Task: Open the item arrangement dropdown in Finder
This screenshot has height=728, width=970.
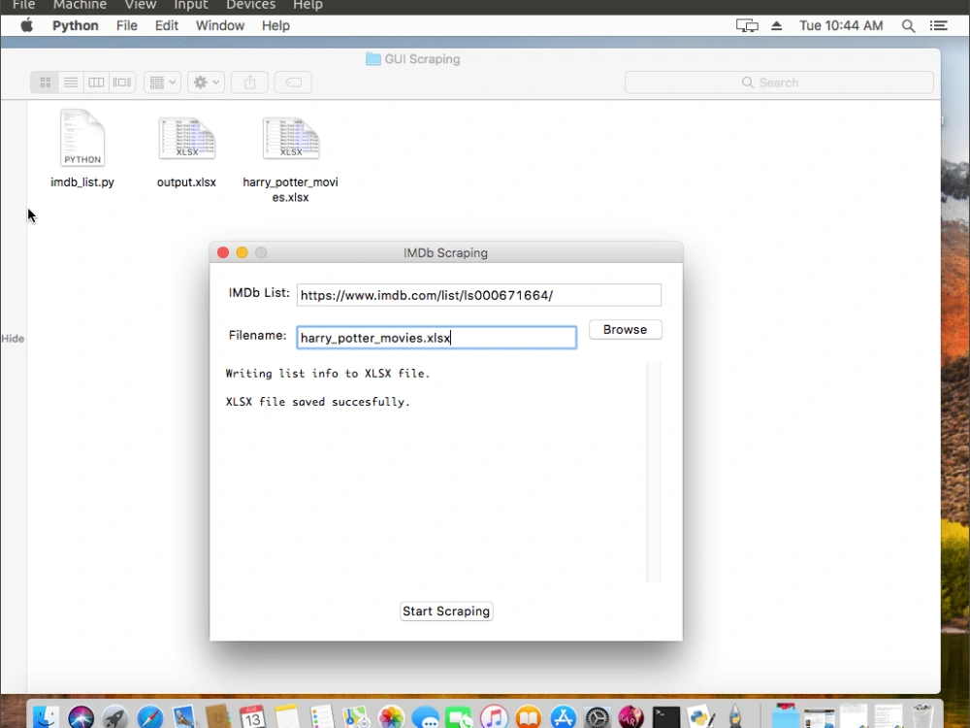Action: [x=162, y=83]
